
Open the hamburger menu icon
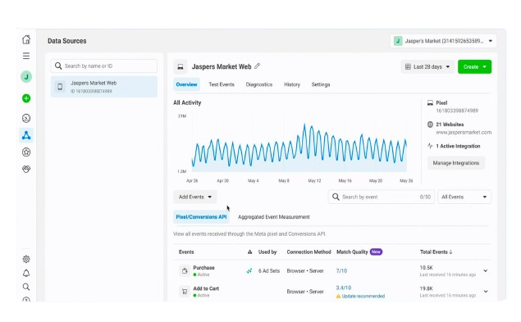click(26, 56)
